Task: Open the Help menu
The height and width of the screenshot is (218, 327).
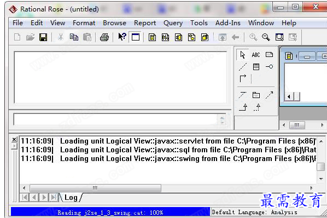Action: pyautogui.click(x=289, y=23)
